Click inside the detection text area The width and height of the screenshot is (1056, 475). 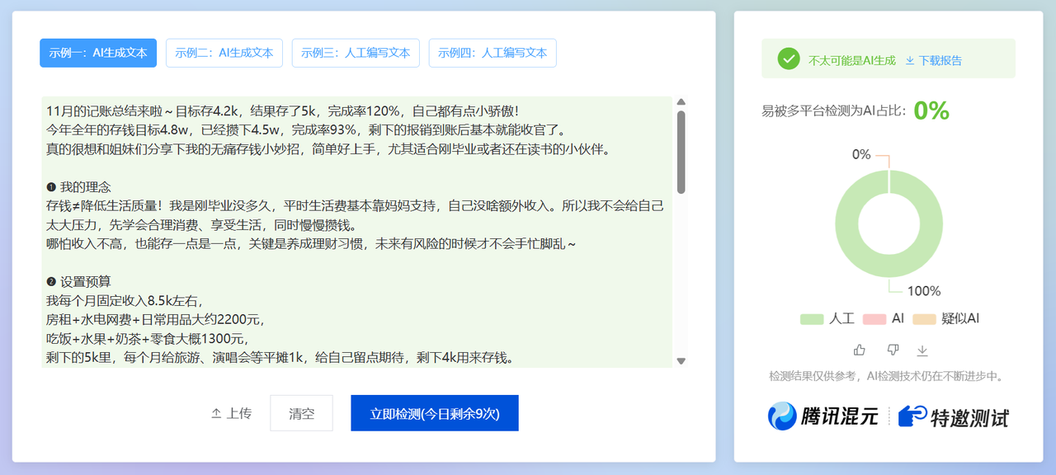pyautogui.click(x=355, y=231)
